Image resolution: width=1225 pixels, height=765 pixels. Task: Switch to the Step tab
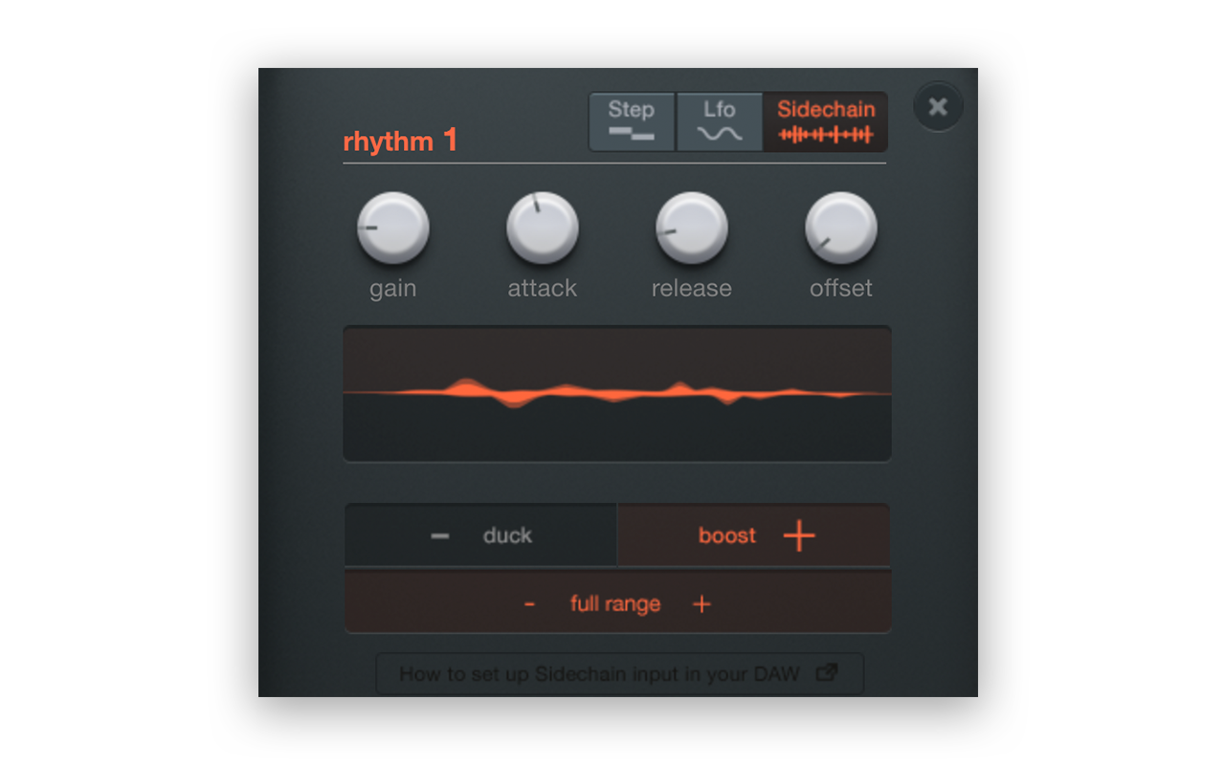click(632, 121)
